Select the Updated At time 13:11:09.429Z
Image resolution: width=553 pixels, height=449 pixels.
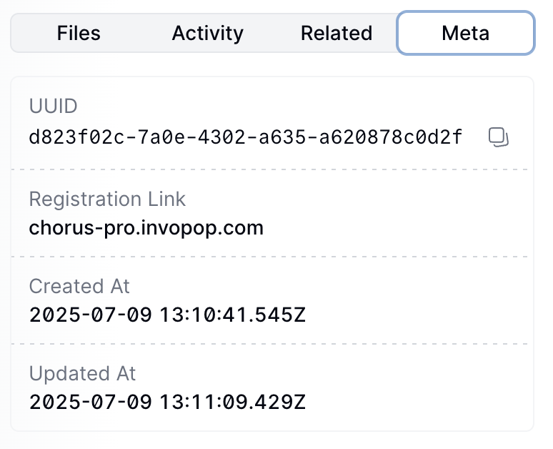click(x=233, y=402)
